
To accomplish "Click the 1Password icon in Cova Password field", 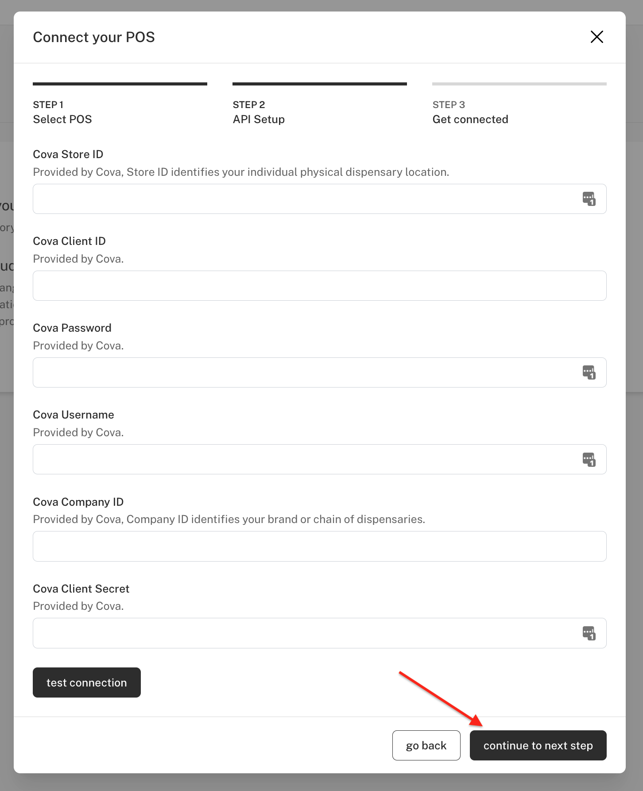I will coord(589,372).
